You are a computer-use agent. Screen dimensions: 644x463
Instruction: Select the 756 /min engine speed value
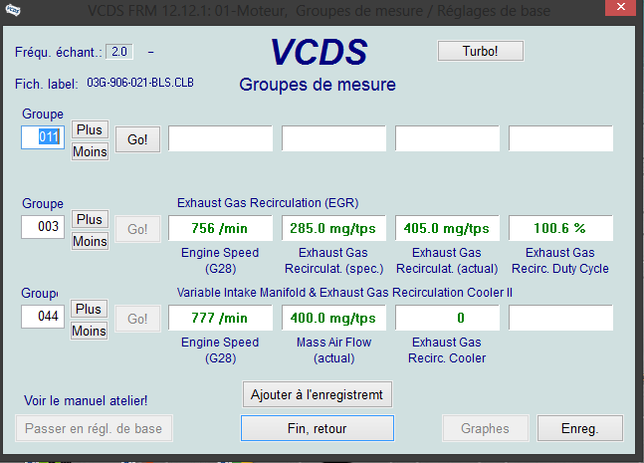pos(221,228)
